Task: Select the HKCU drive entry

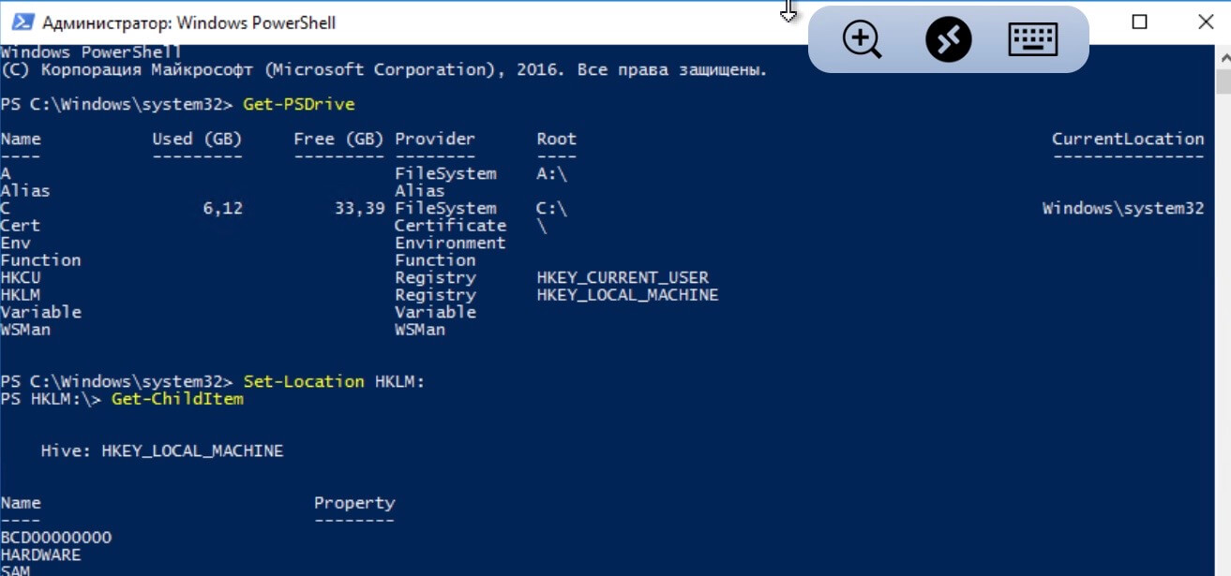Action: (21, 277)
